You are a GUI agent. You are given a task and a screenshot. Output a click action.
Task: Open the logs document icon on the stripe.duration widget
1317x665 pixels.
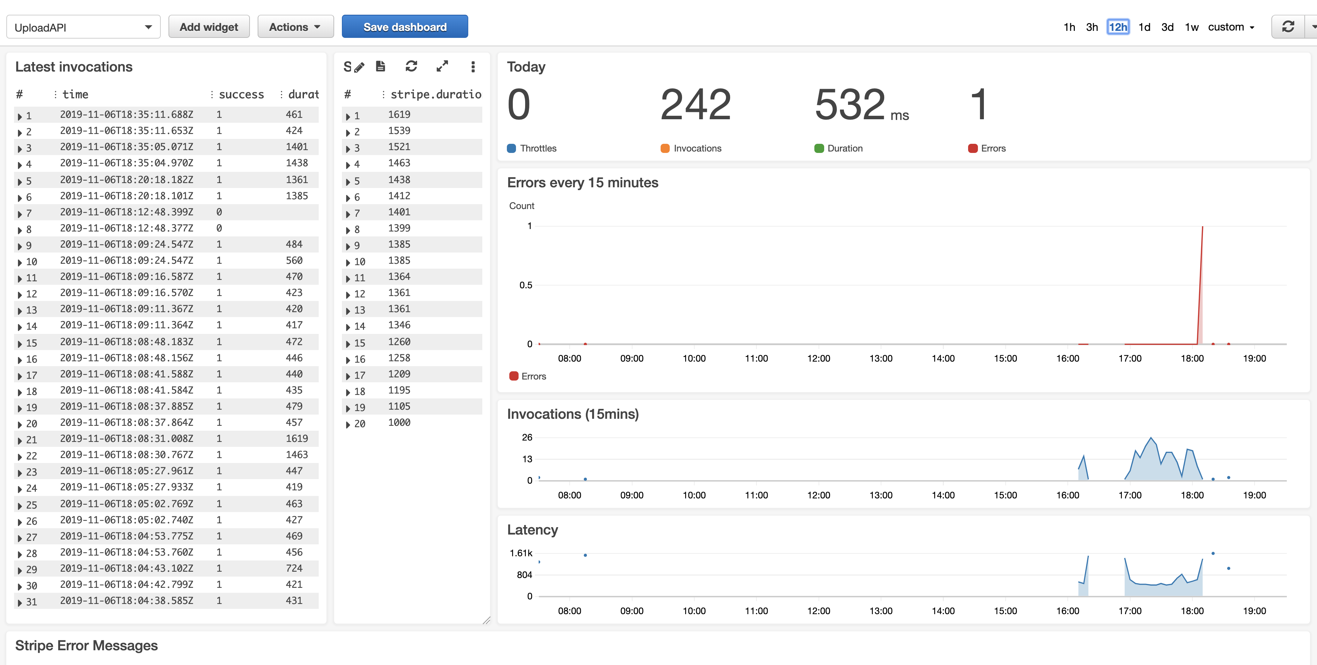pos(380,66)
